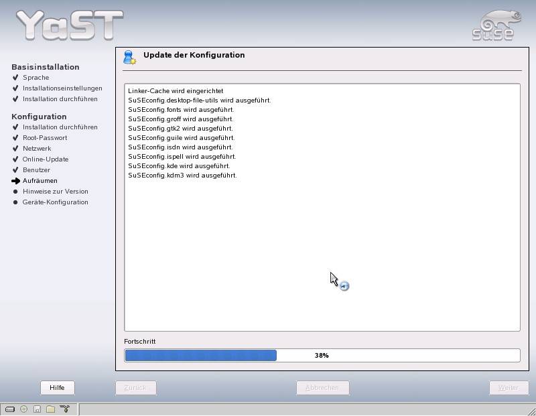Click the bullet next to Hinweise zur Version
Viewport: 536px width, 416px height.
(x=15, y=192)
